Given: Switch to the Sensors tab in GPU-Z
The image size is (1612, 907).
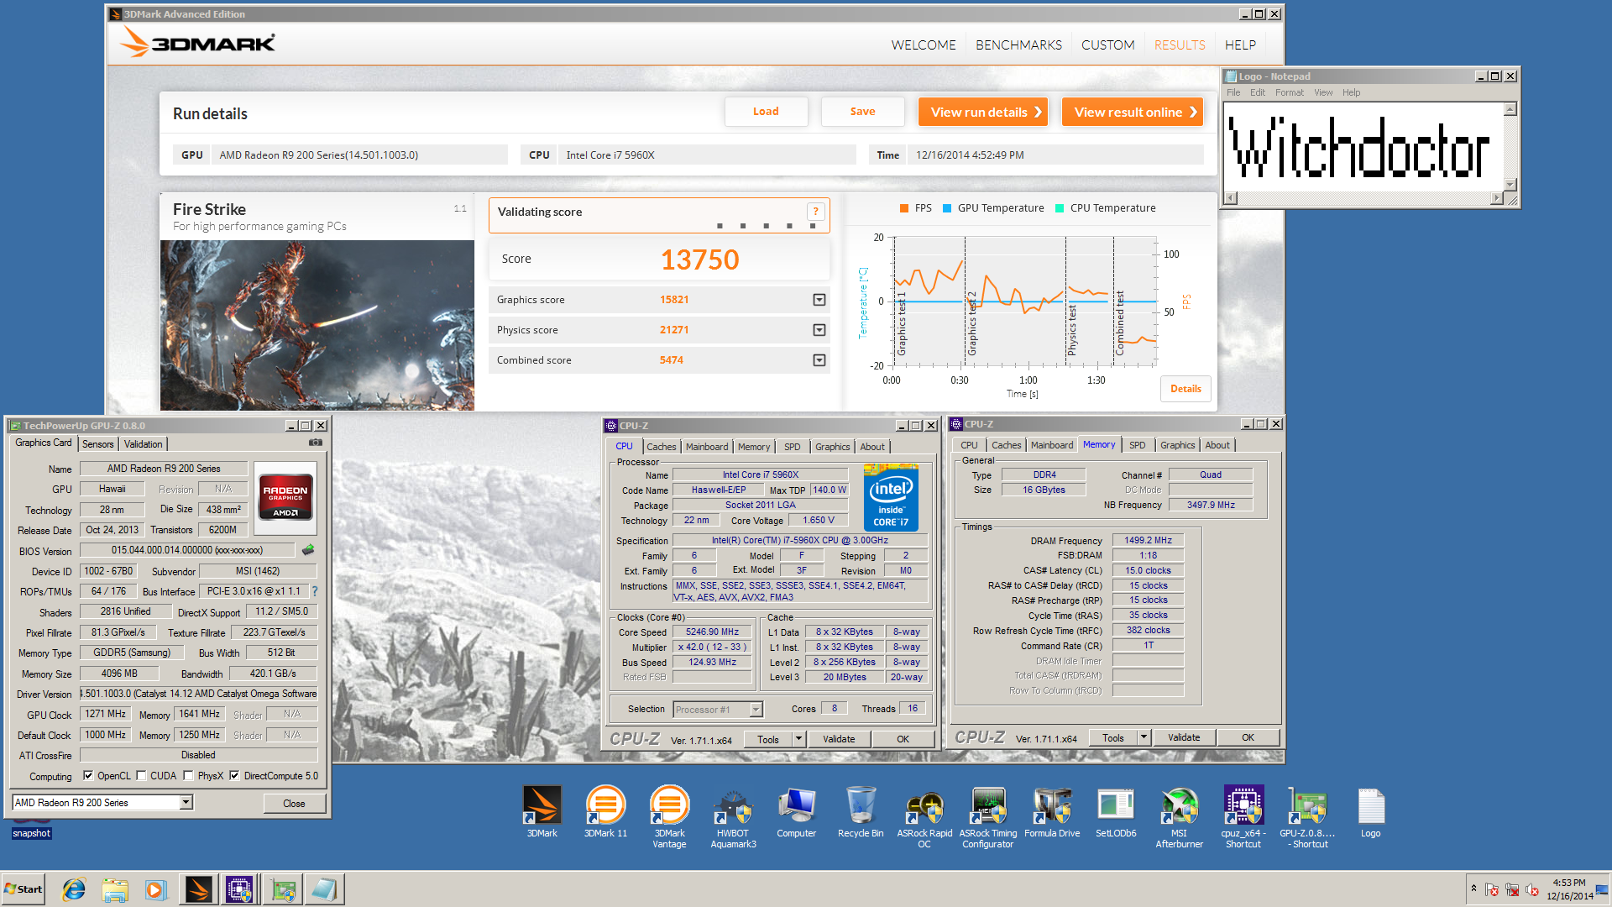Looking at the screenshot, I should 98,444.
